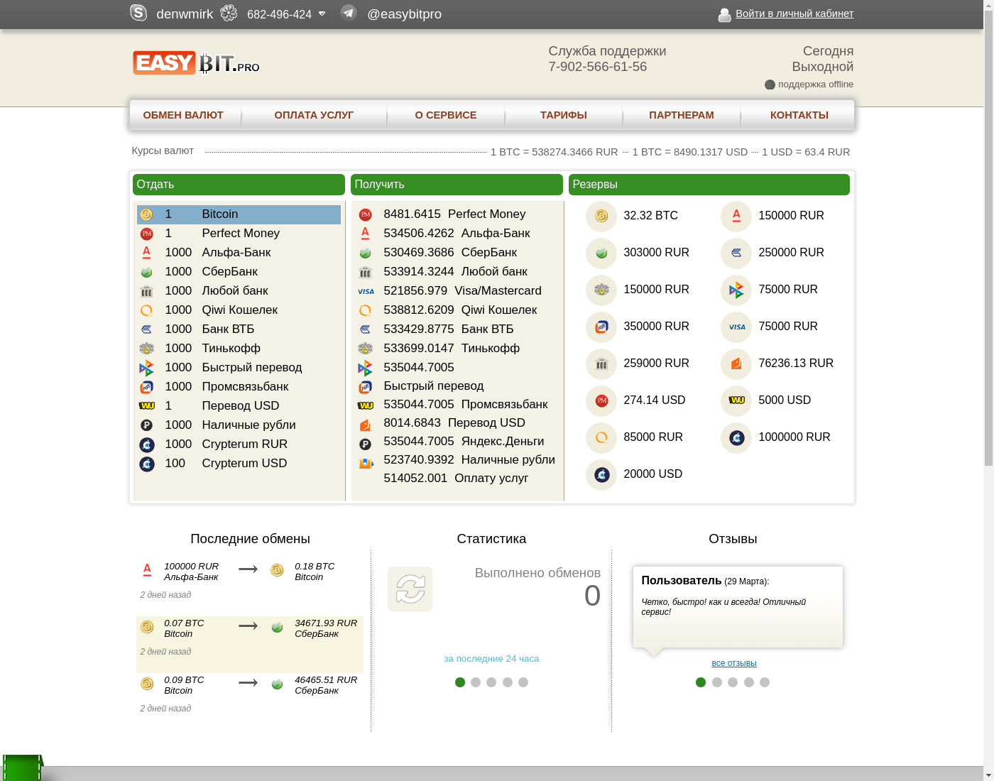The height and width of the screenshot is (781, 994).
Task: Open the ТАРИФЫ menu
Action: 564,115
